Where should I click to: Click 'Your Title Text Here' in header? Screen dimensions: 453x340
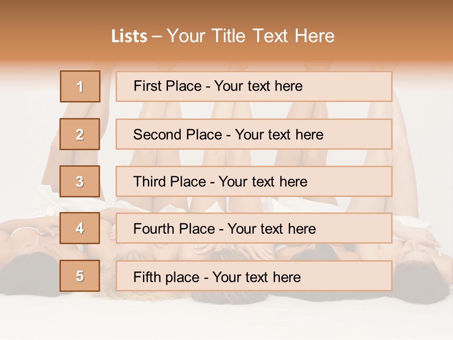tap(251, 36)
